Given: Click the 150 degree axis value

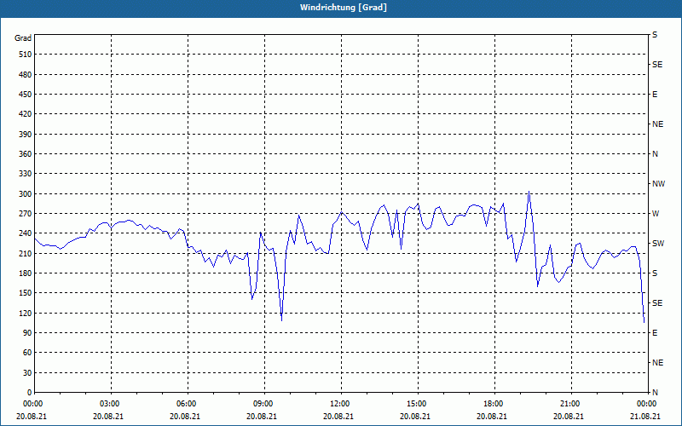Looking at the screenshot, I should pyautogui.click(x=25, y=293).
